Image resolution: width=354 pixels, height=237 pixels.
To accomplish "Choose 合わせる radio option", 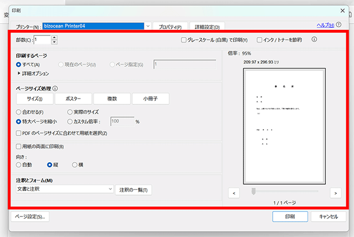I will pos(18,112).
